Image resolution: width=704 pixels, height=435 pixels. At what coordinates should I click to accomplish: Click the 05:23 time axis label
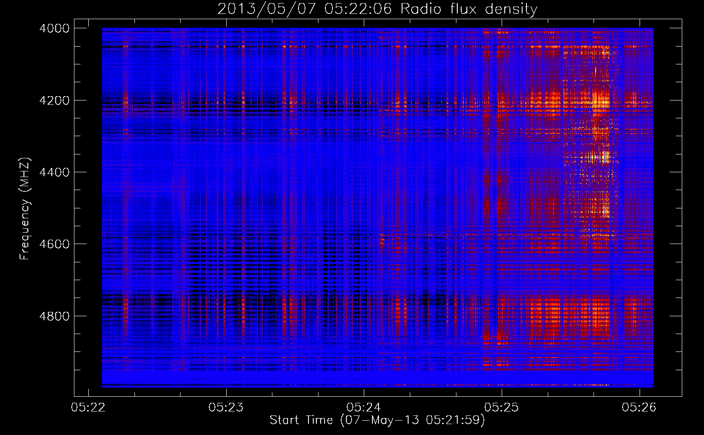(x=226, y=407)
